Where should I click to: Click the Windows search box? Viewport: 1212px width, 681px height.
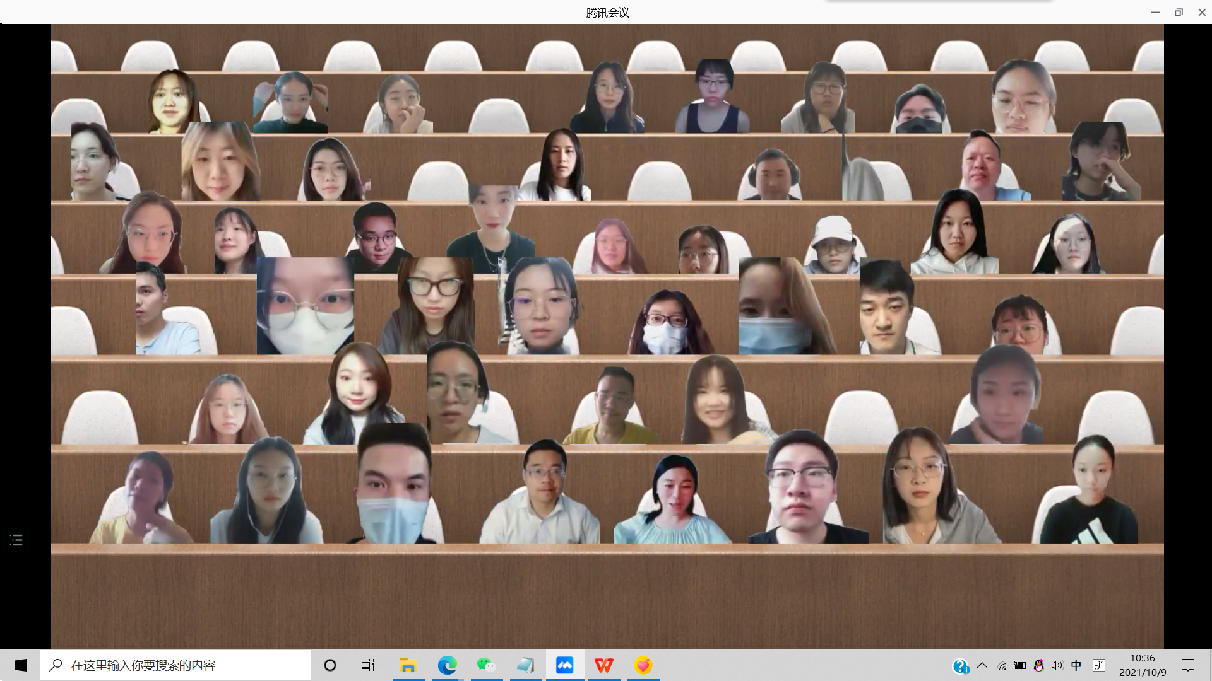pyautogui.click(x=177, y=665)
